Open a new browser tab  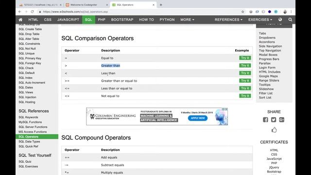161,5
